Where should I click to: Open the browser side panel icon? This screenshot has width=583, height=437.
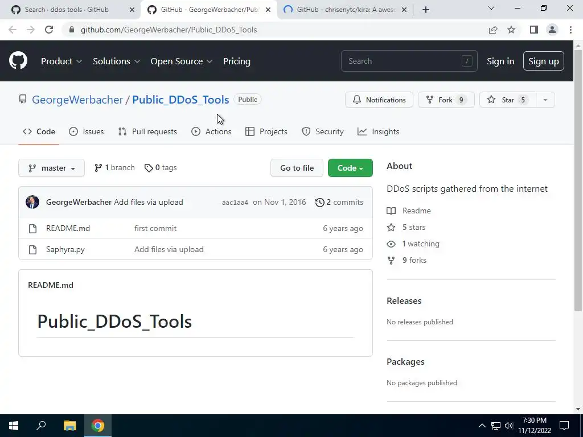point(534,30)
